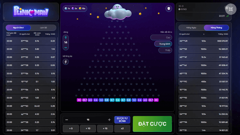Open the hamburger menu icon
This screenshot has height=135, width=240.
tap(226, 8)
